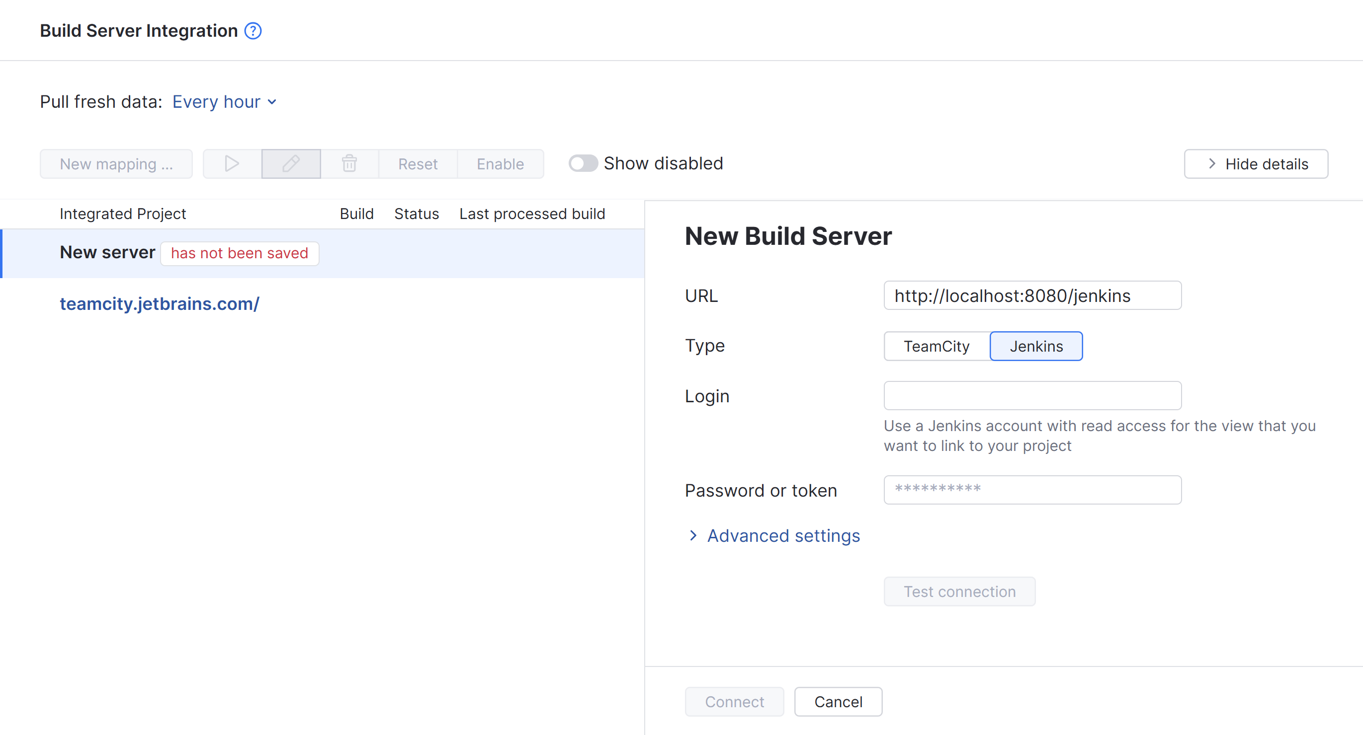Click Test connection button
Screen dimensions: 1363x735
click(959, 591)
